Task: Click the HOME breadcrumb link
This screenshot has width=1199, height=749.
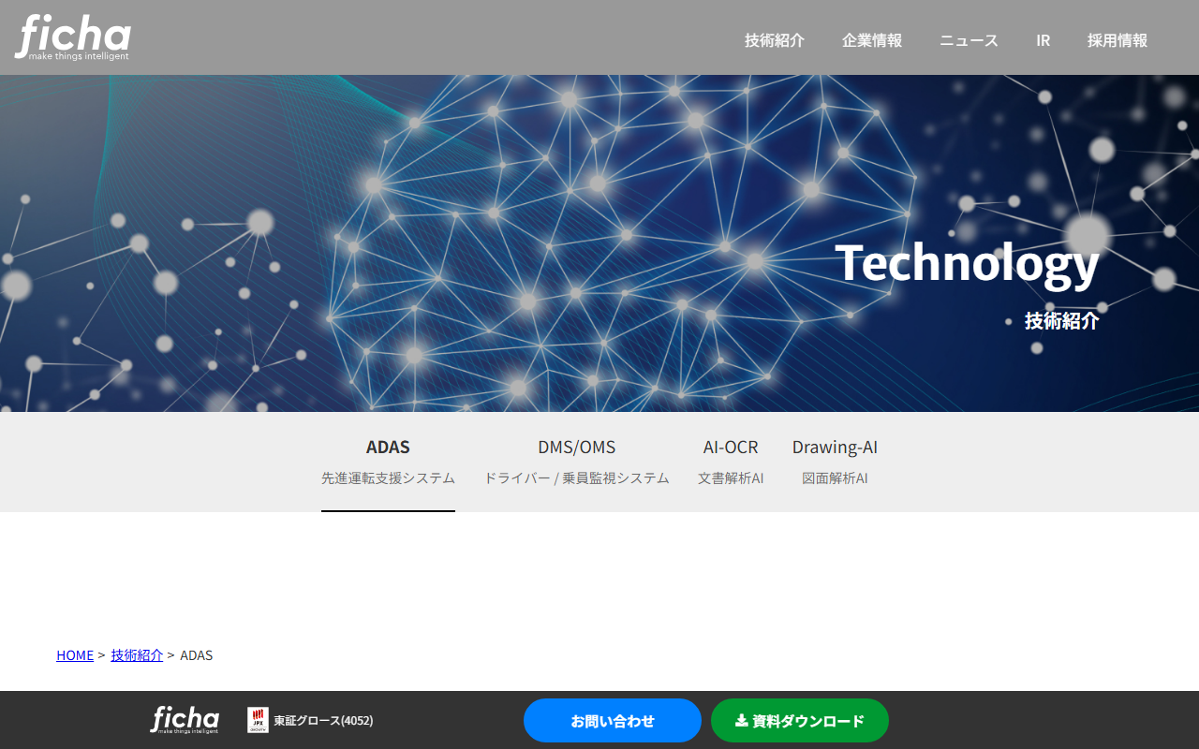Action: coord(75,655)
